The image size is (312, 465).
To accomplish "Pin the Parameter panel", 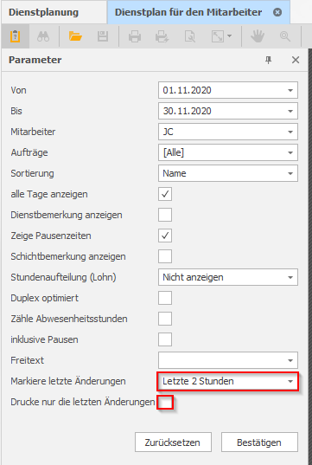I will click(268, 61).
